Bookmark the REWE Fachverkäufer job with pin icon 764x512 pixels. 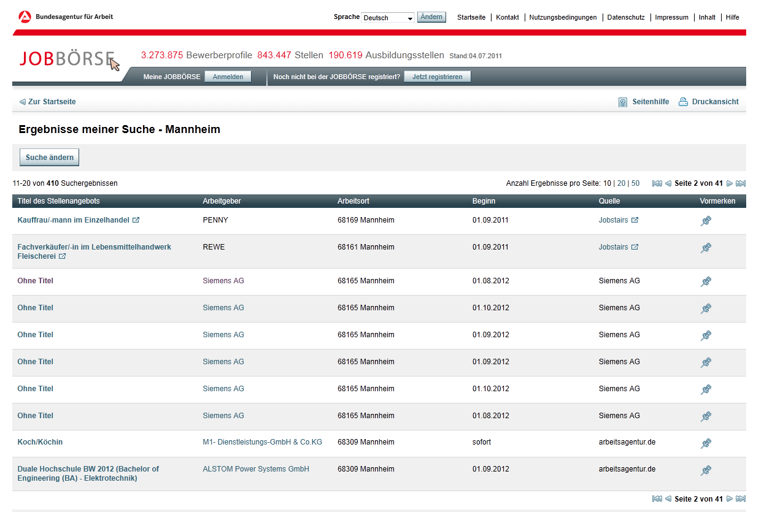(706, 248)
